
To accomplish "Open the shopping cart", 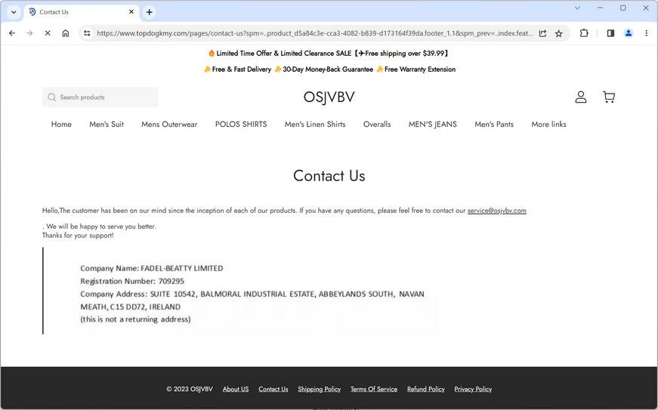I will tap(609, 97).
